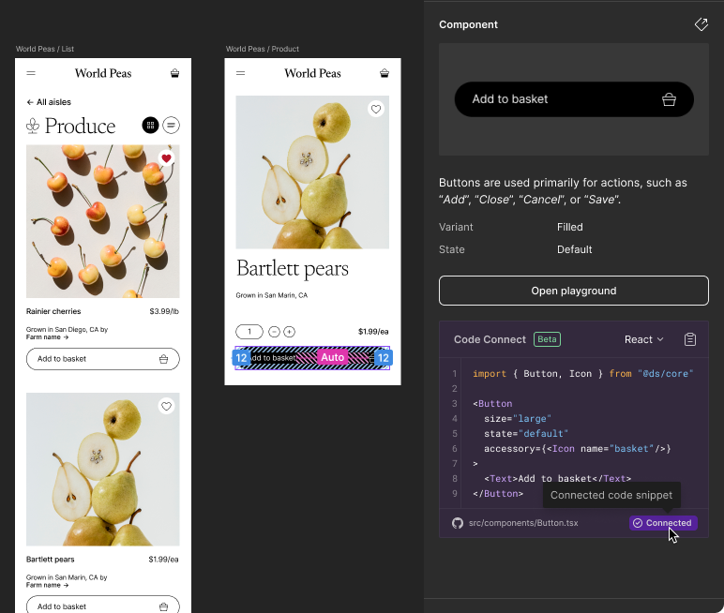Click the $1.99/ea price in Product frame

point(373,332)
